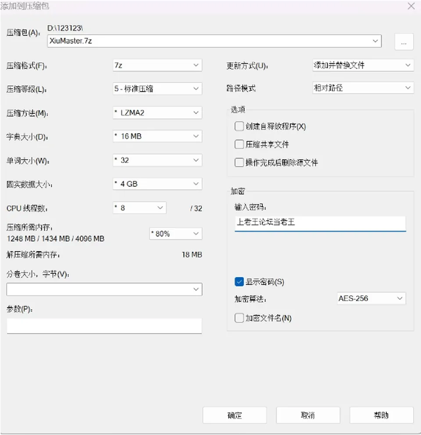Toggle the compress shared files (压缩共享文件) checkbox

coord(239,144)
